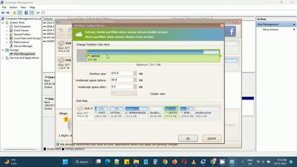Click the green NTFS 674 MB partition bar

pyautogui.click(x=153, y=56)
